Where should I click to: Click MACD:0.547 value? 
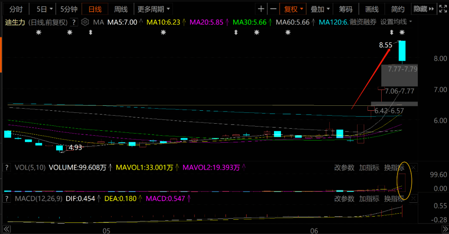[x=165, y=199]
